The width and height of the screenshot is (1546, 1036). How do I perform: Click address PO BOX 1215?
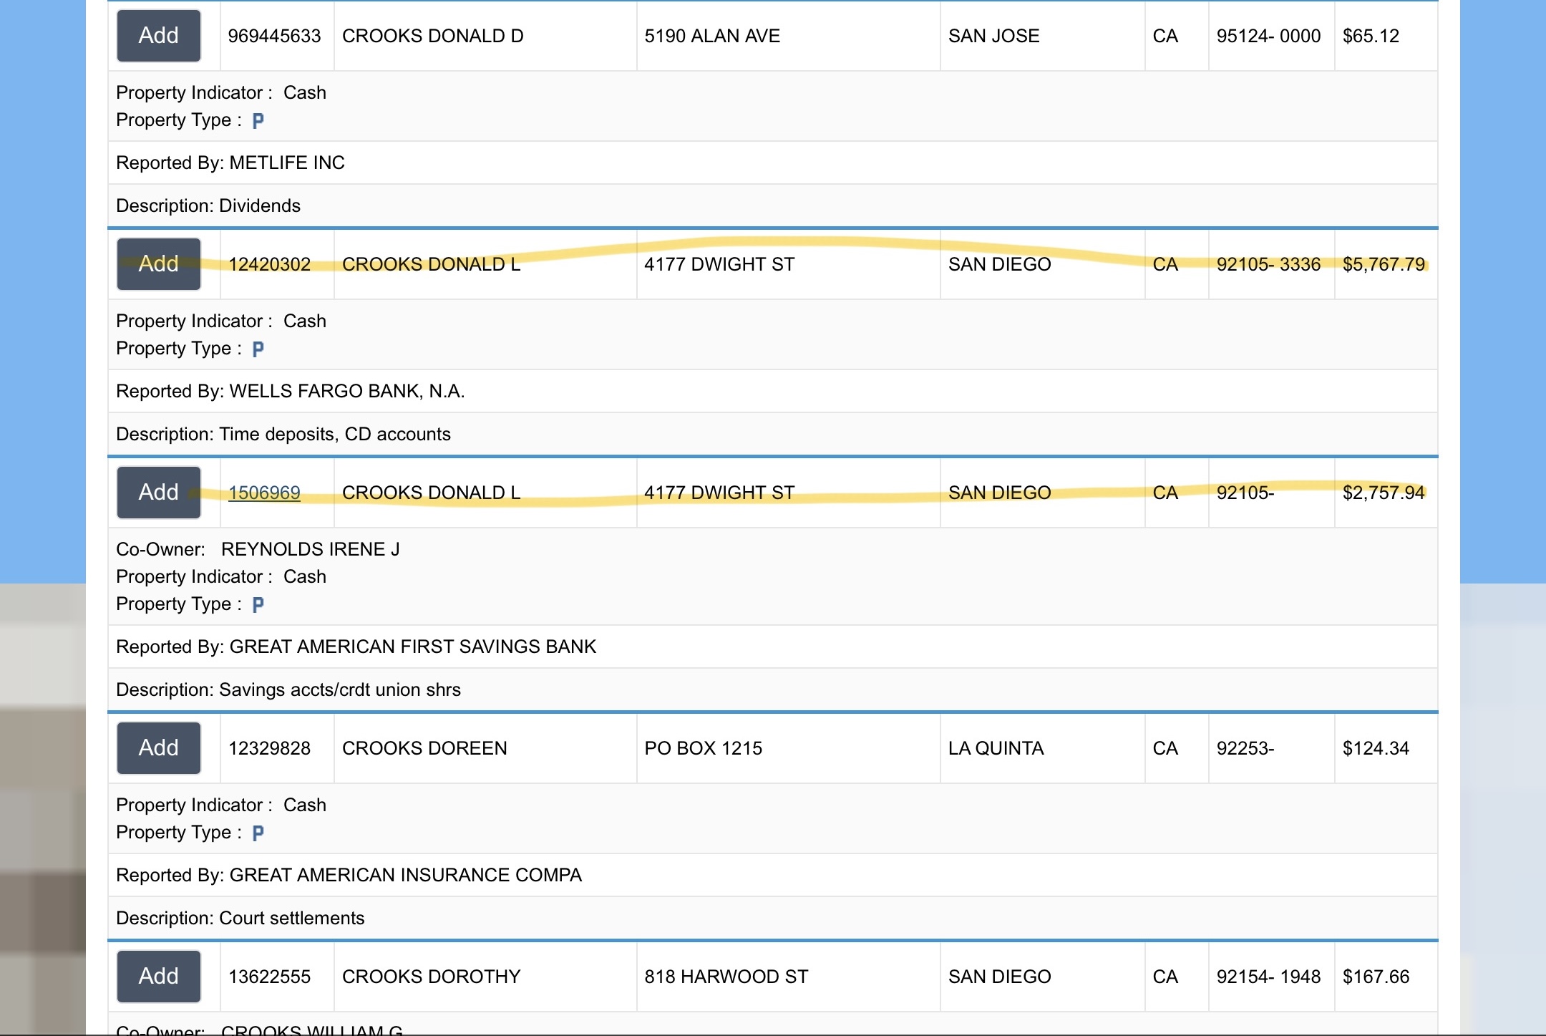pyautogui.click(x=704, y=748)
